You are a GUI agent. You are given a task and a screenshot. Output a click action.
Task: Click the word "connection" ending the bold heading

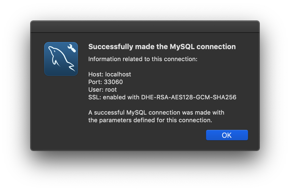click(216, 47)
